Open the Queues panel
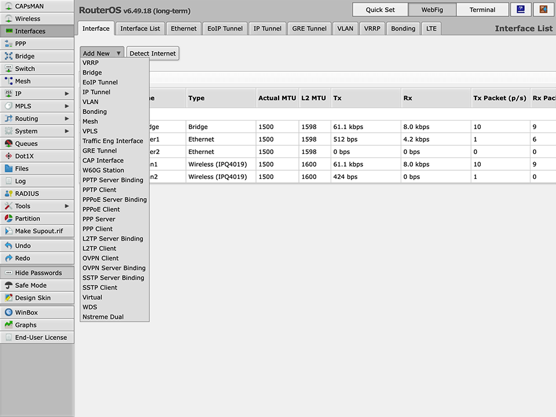 (25, 143)
